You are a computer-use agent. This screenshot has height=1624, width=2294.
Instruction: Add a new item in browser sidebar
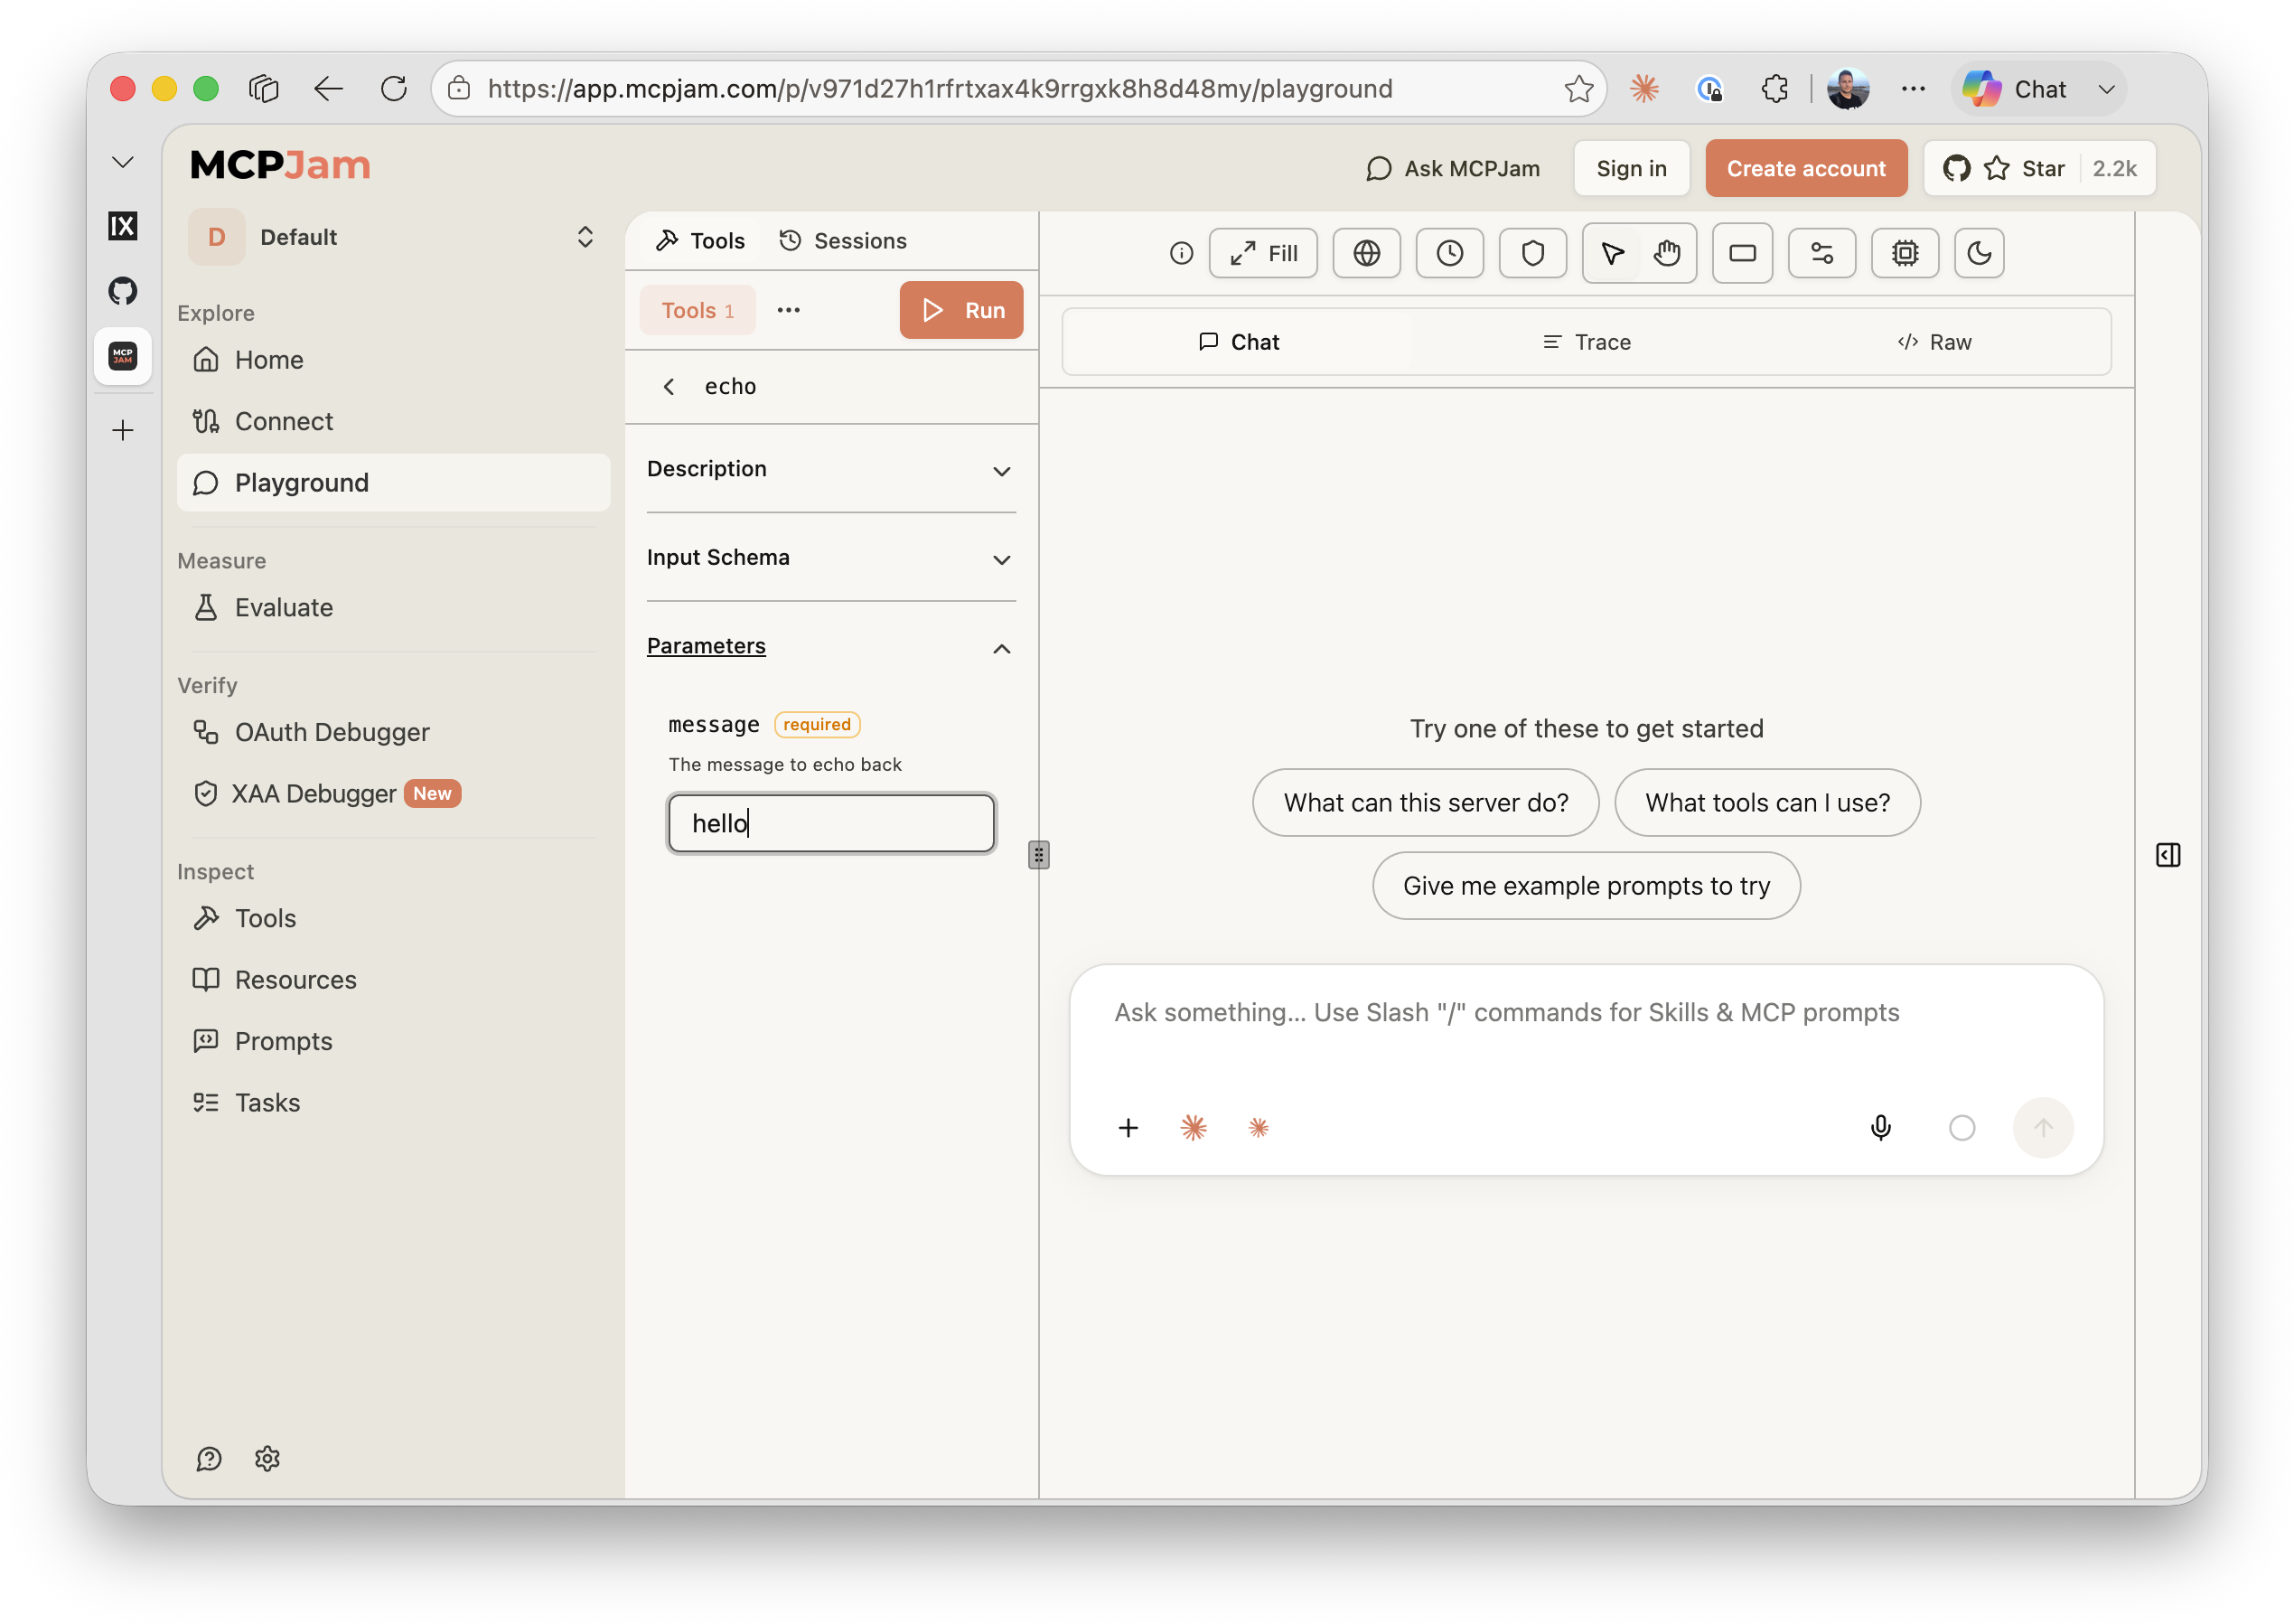coord(123,430)
